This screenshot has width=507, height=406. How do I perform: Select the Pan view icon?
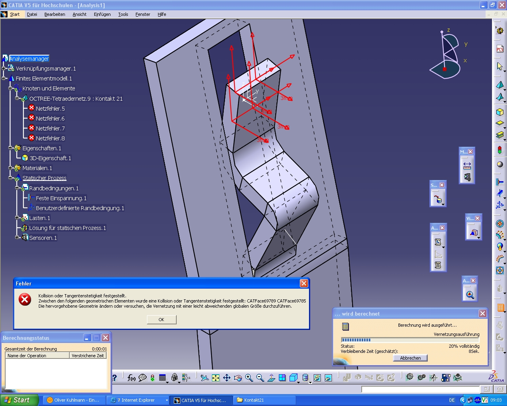(x=227, y=378)
